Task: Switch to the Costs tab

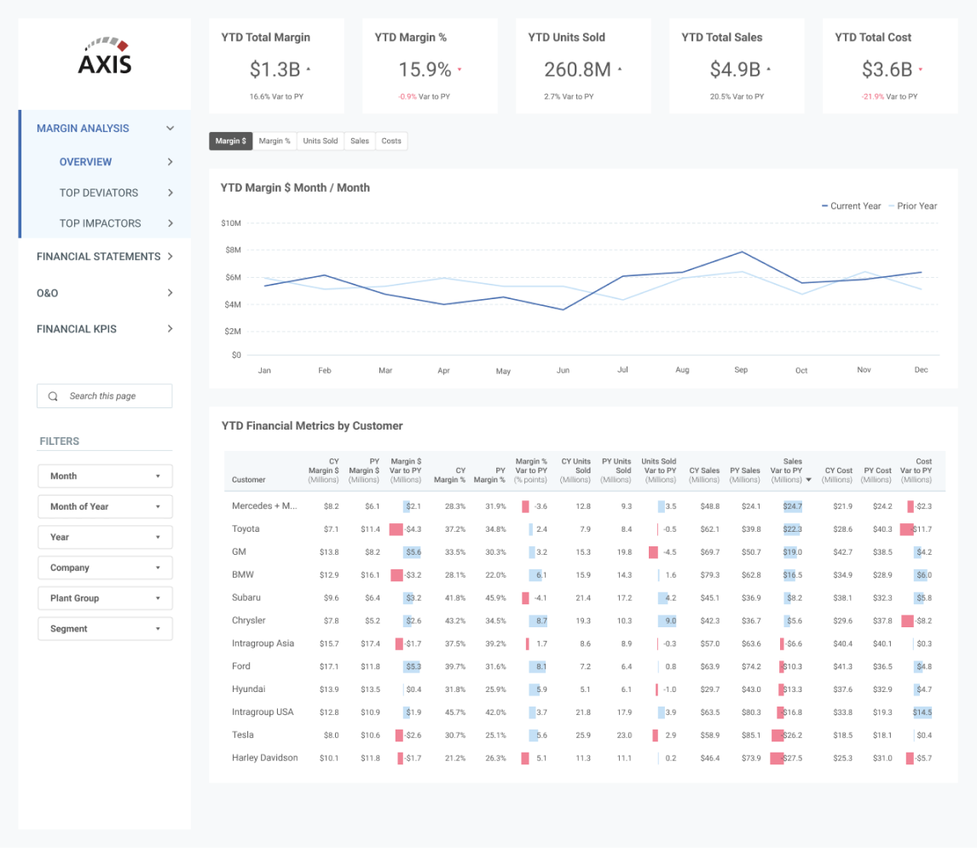Action: point(391,141)
